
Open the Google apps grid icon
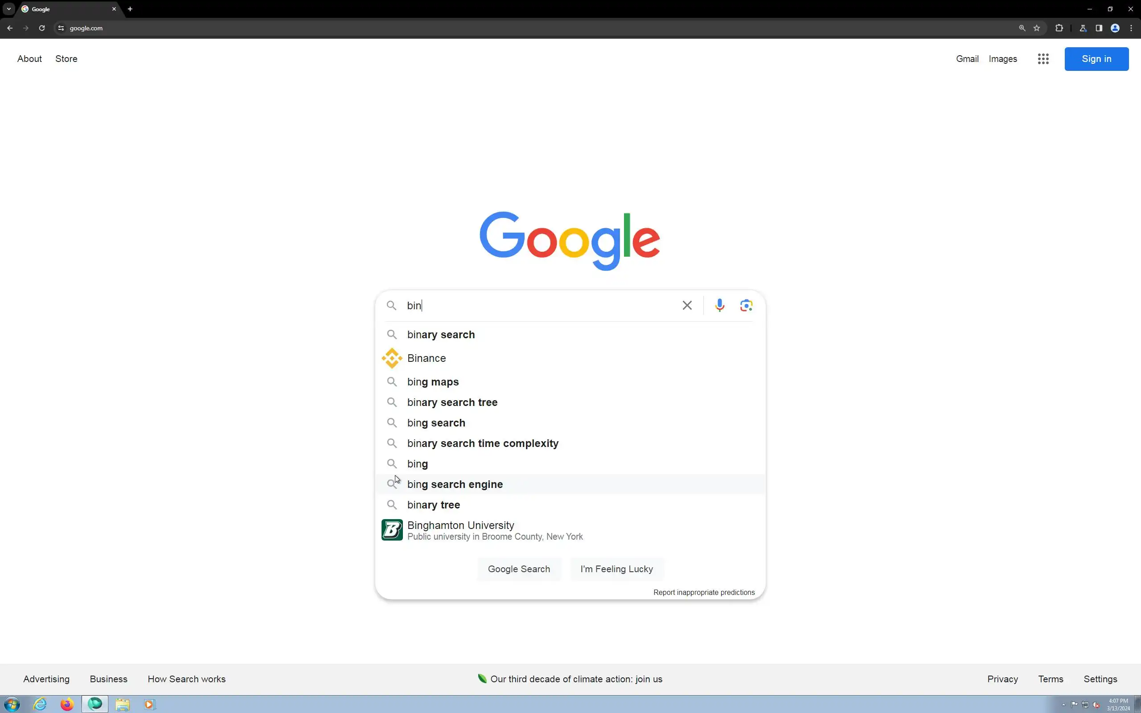pyautogui.click(x=1043, y=59)
